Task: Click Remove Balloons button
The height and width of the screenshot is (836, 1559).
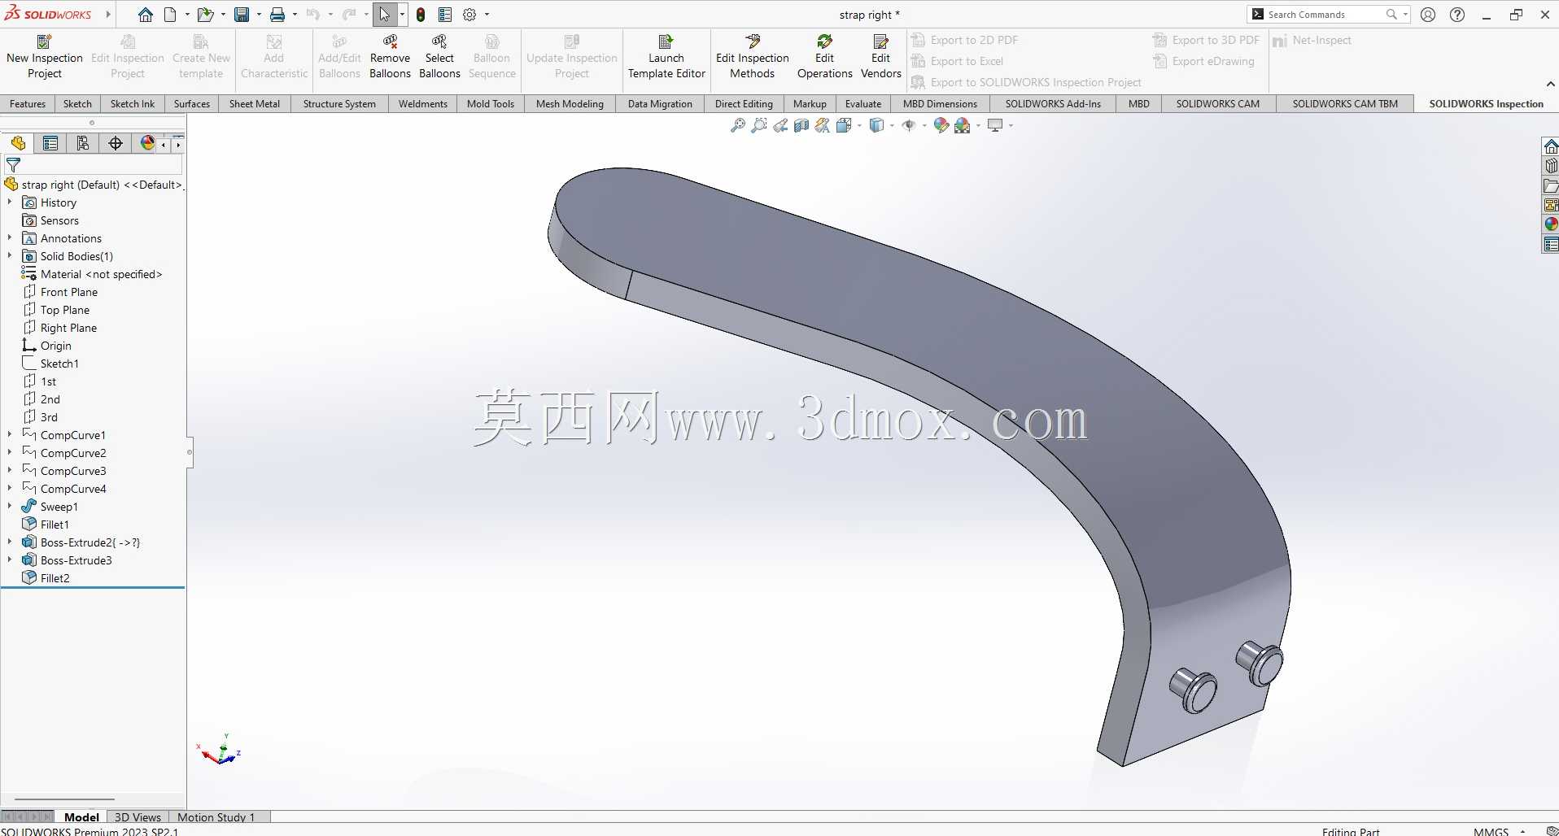Action: [390, 57]
